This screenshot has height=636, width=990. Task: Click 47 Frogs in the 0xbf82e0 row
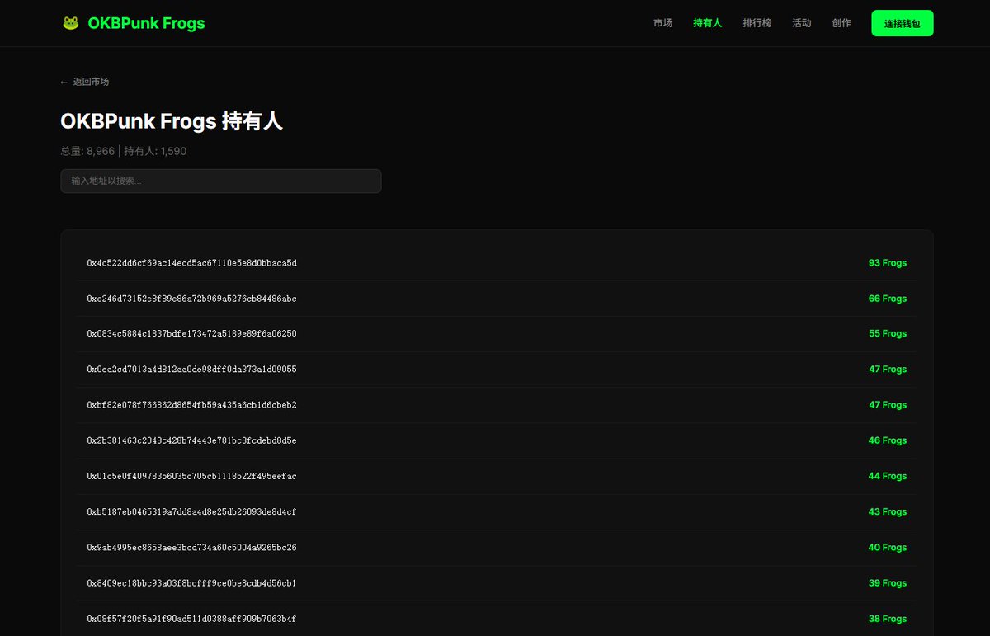[x=887, y=405]
